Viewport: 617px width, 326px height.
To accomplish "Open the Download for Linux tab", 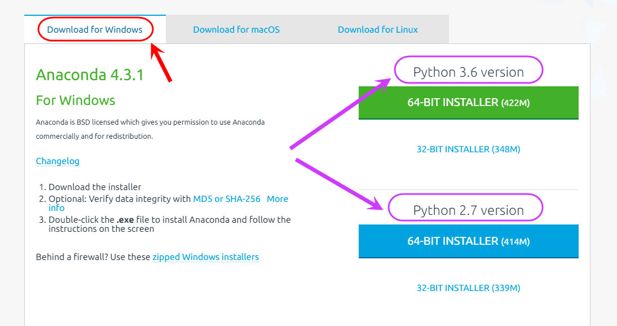I will point(378,29).
